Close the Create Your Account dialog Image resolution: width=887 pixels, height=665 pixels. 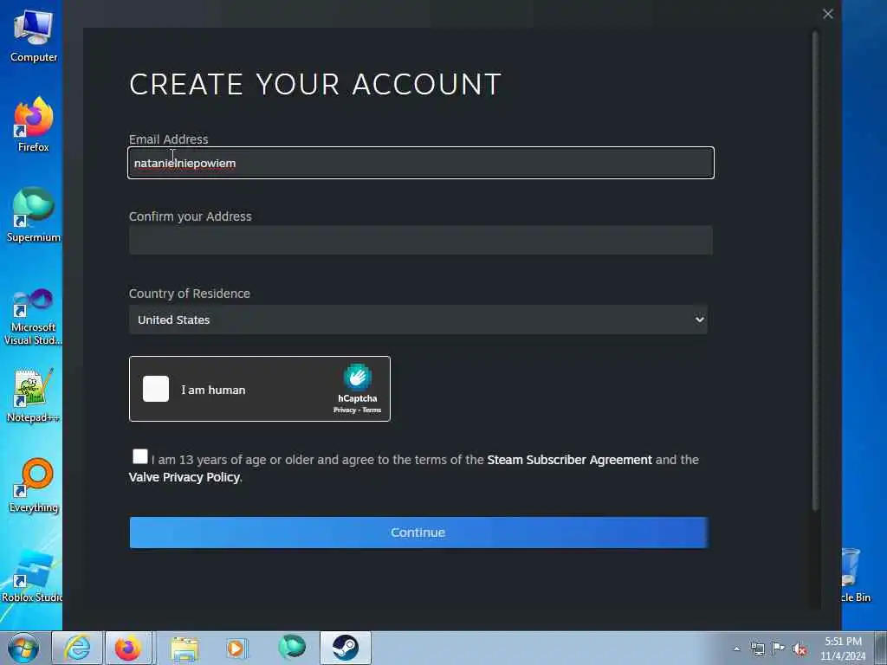[x=827, y=14]
